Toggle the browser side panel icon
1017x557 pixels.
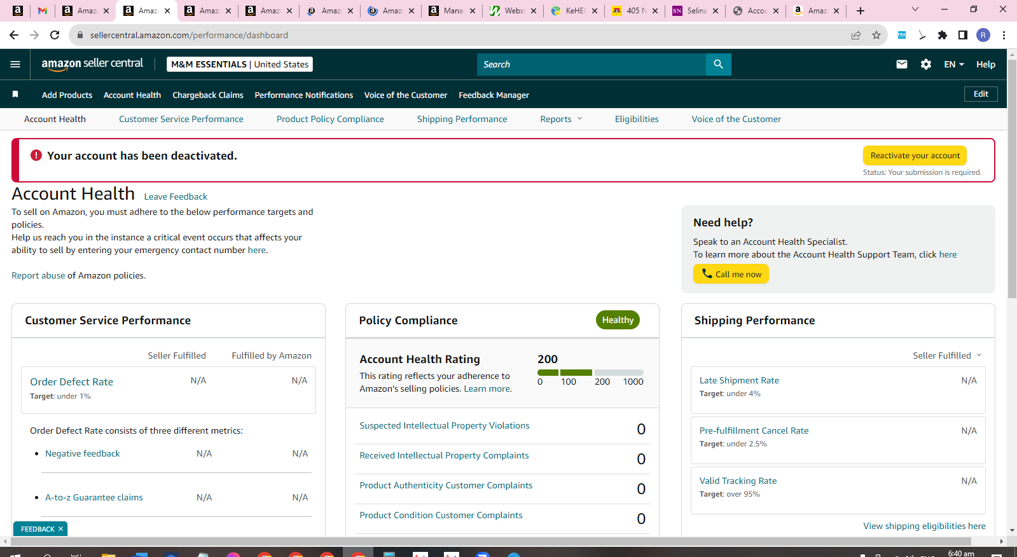[x=963, y=35]
